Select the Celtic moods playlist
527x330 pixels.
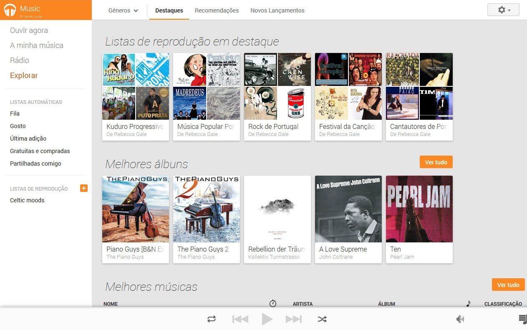tap(27, 200)
